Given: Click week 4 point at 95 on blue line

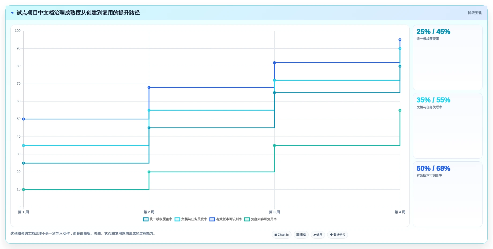Looking at the screenshot, I should [x=400, y=40].
